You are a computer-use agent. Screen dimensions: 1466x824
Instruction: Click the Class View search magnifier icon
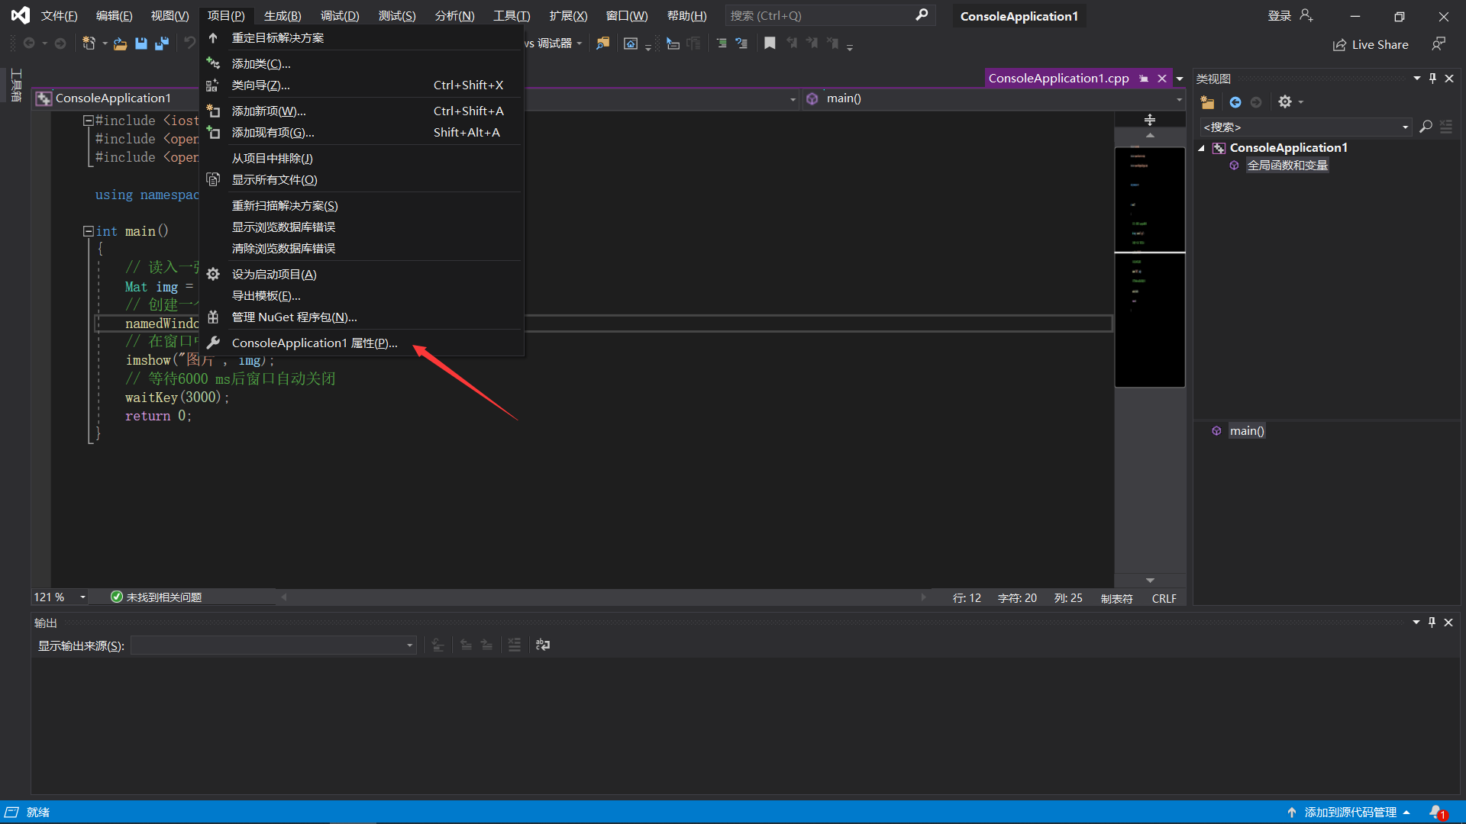coord(1426,127)
